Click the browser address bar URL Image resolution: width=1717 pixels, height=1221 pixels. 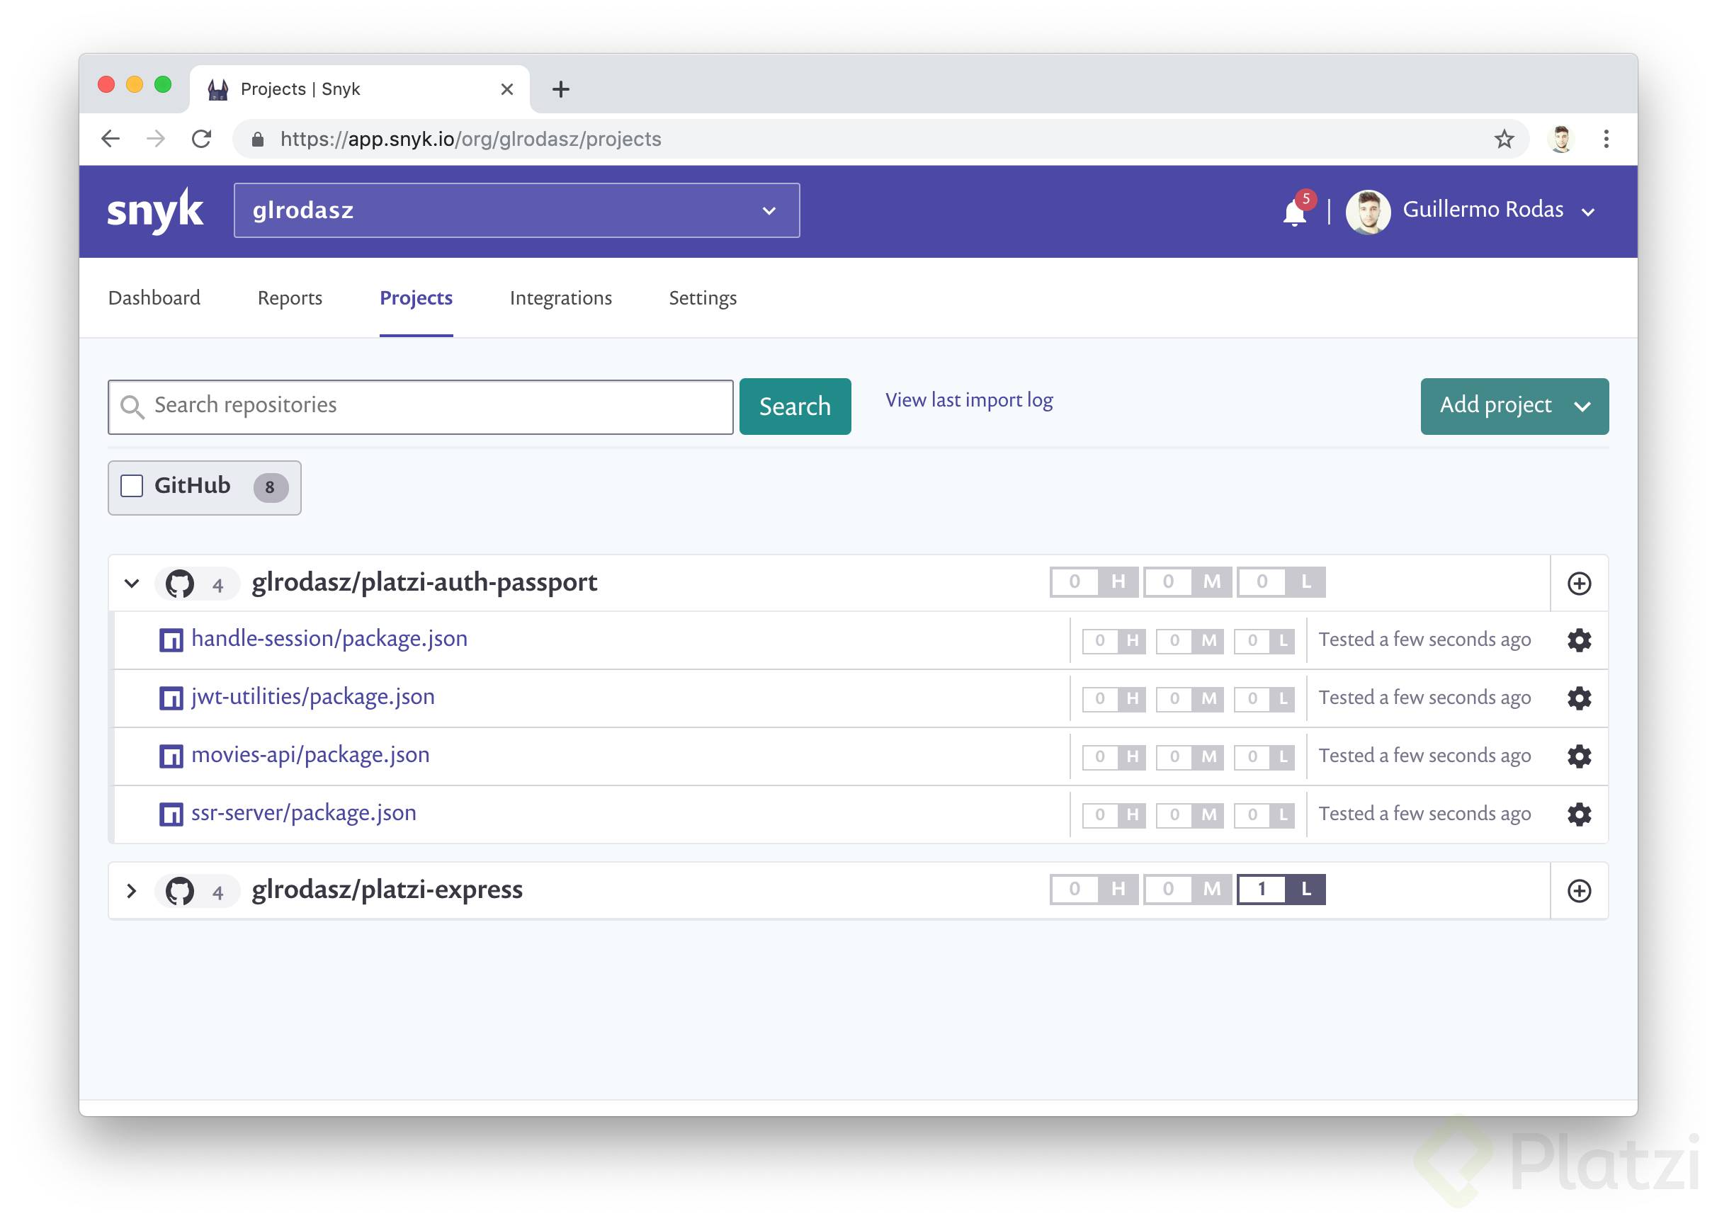[x=470, y=139]
